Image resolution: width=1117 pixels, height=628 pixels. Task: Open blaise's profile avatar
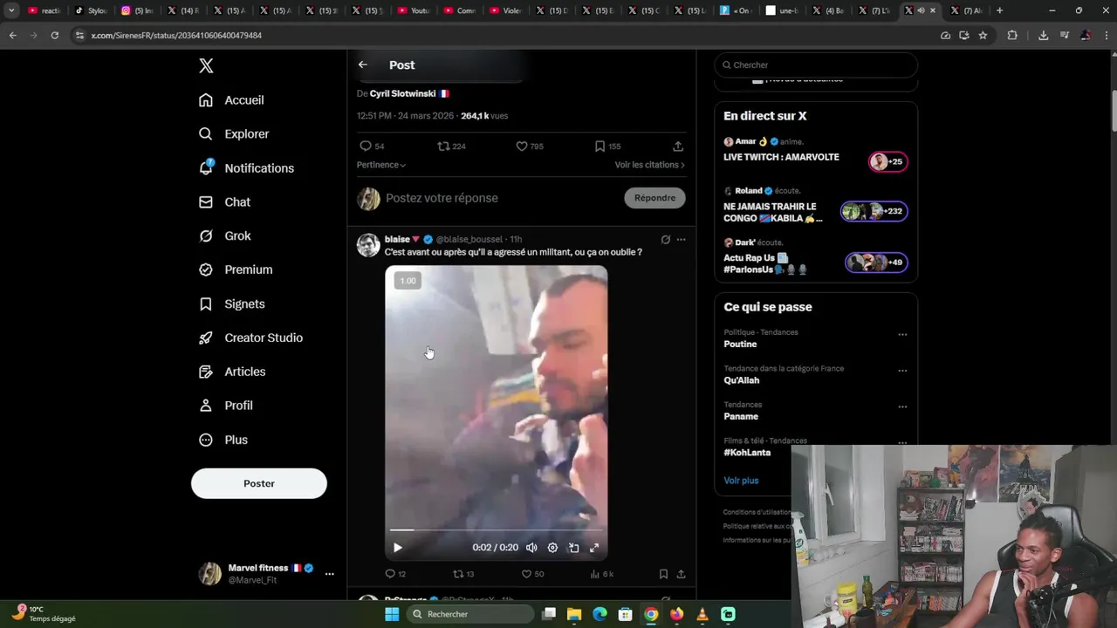click(x=368, y=245)
